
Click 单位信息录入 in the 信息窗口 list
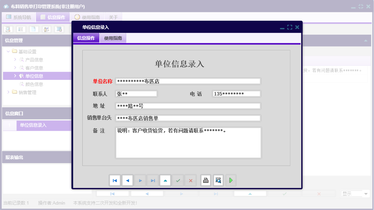33,125
